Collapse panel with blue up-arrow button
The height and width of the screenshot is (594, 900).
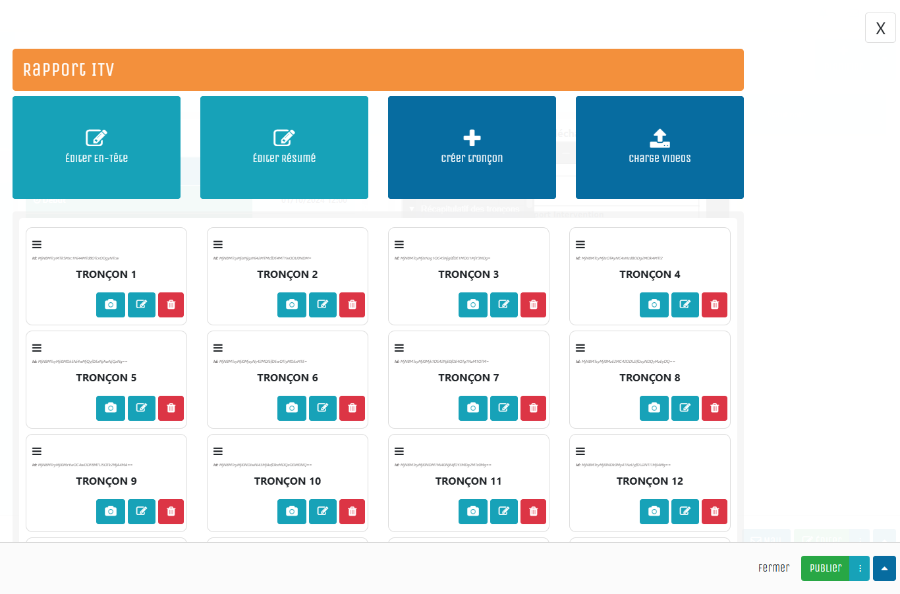point(884,568)
